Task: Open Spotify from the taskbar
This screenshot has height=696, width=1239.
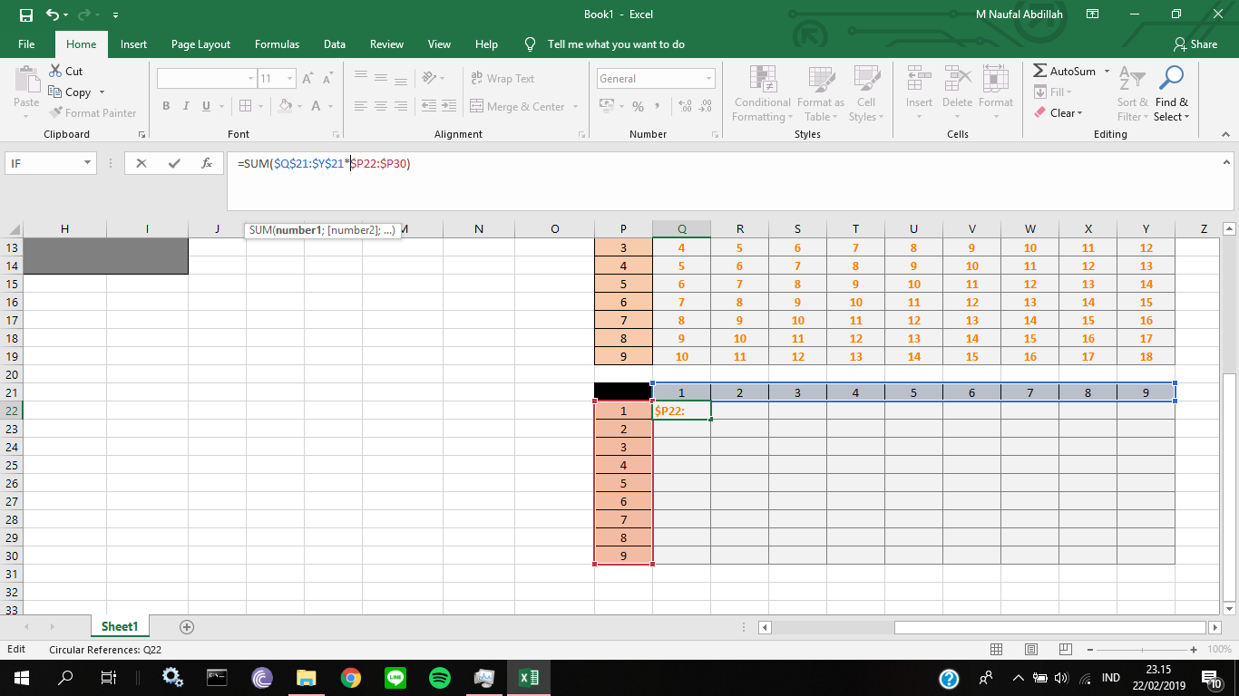Action: point(440,677)
